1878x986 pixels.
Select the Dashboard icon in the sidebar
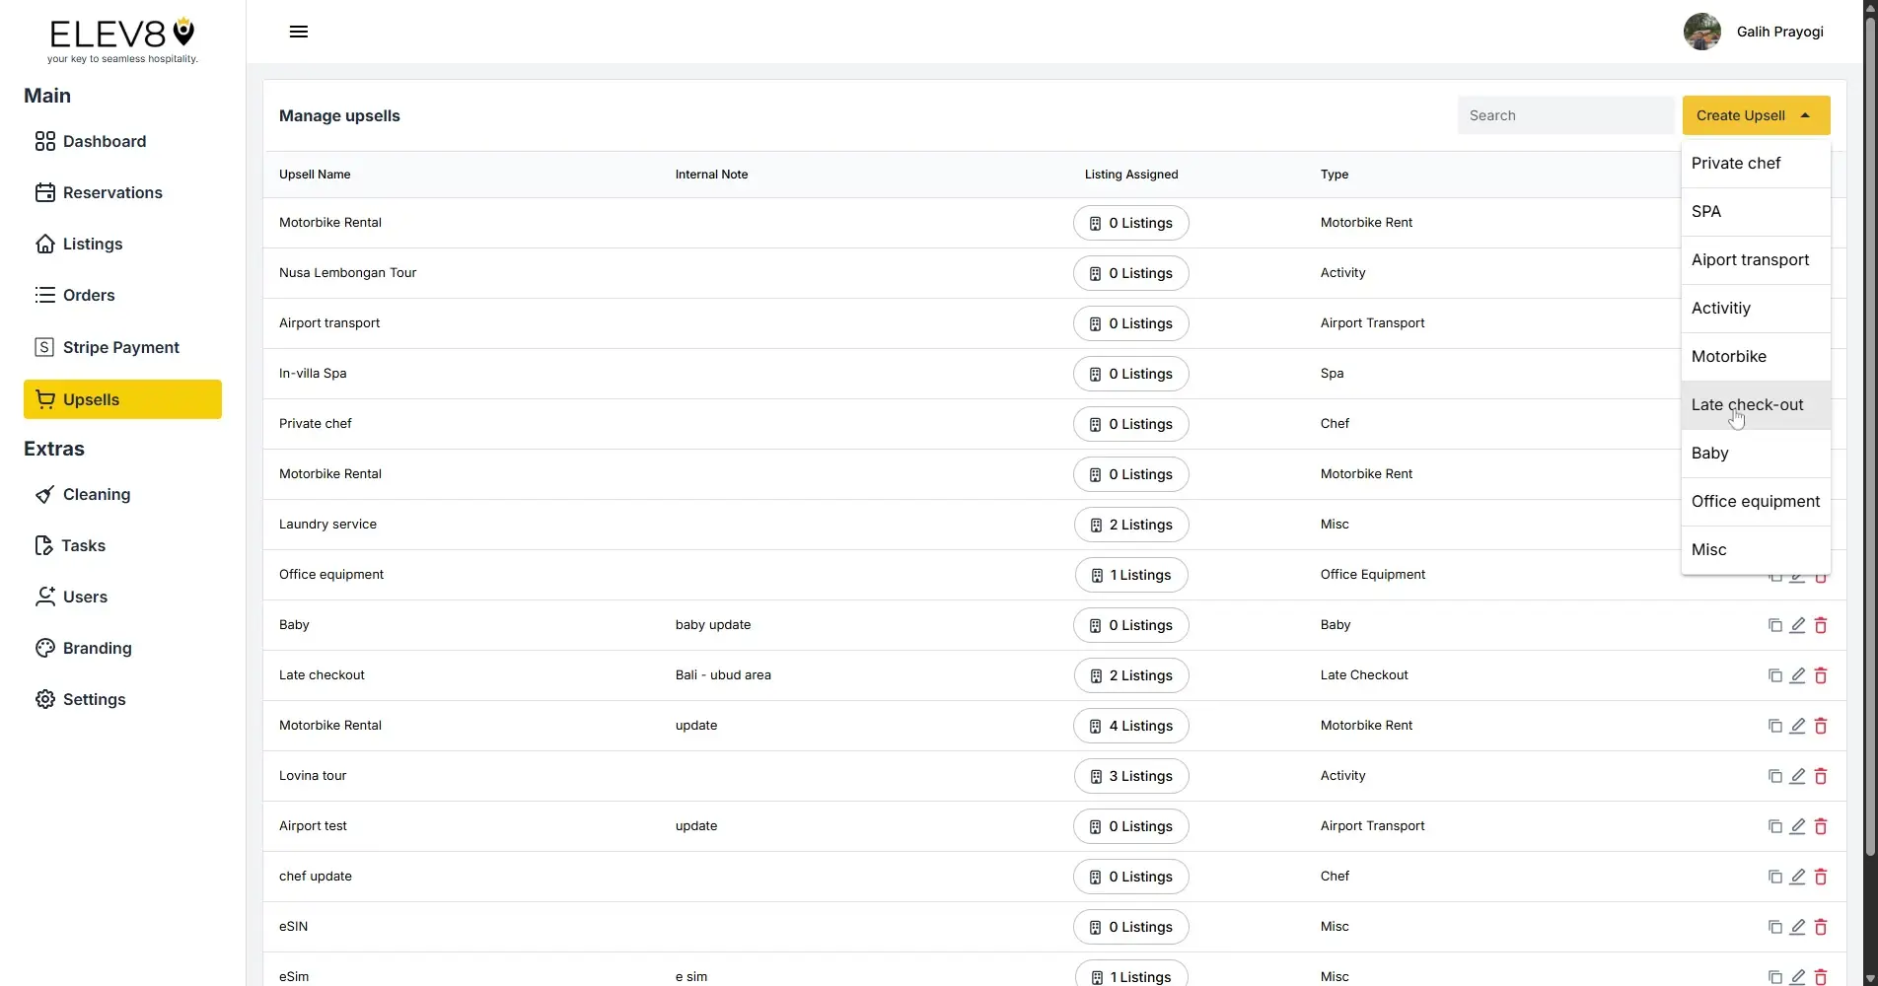[44, 141]
